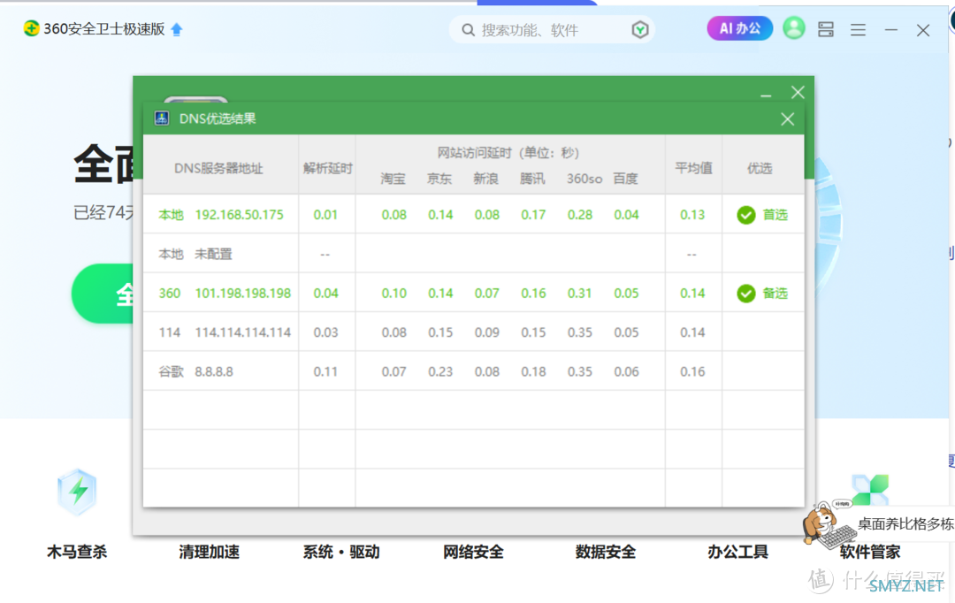Select the 114.114.114.114 DNS address
The width and height of the screenshot is (955, 603).
click(242, 332)
